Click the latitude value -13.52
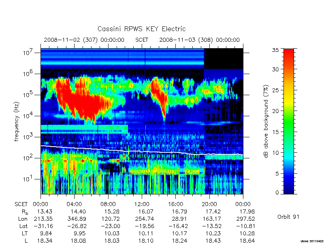The image size is (324, 243). click(212, 226)
